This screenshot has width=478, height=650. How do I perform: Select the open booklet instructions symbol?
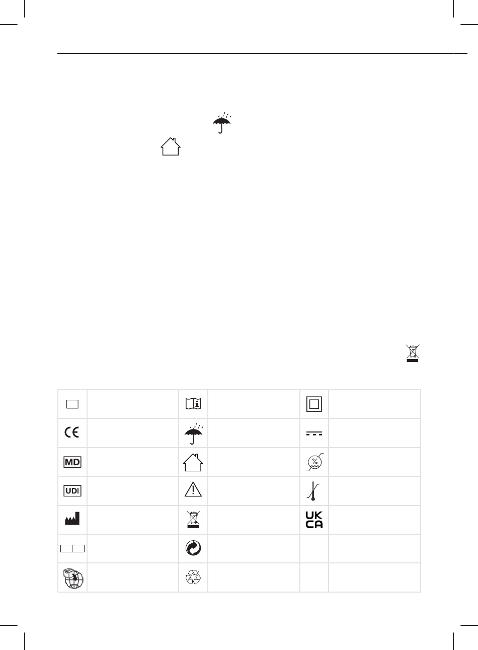click(193, 404)
